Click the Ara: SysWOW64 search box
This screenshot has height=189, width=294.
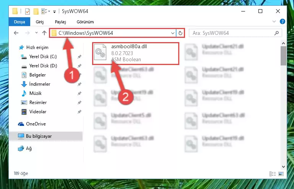(235, 33)
